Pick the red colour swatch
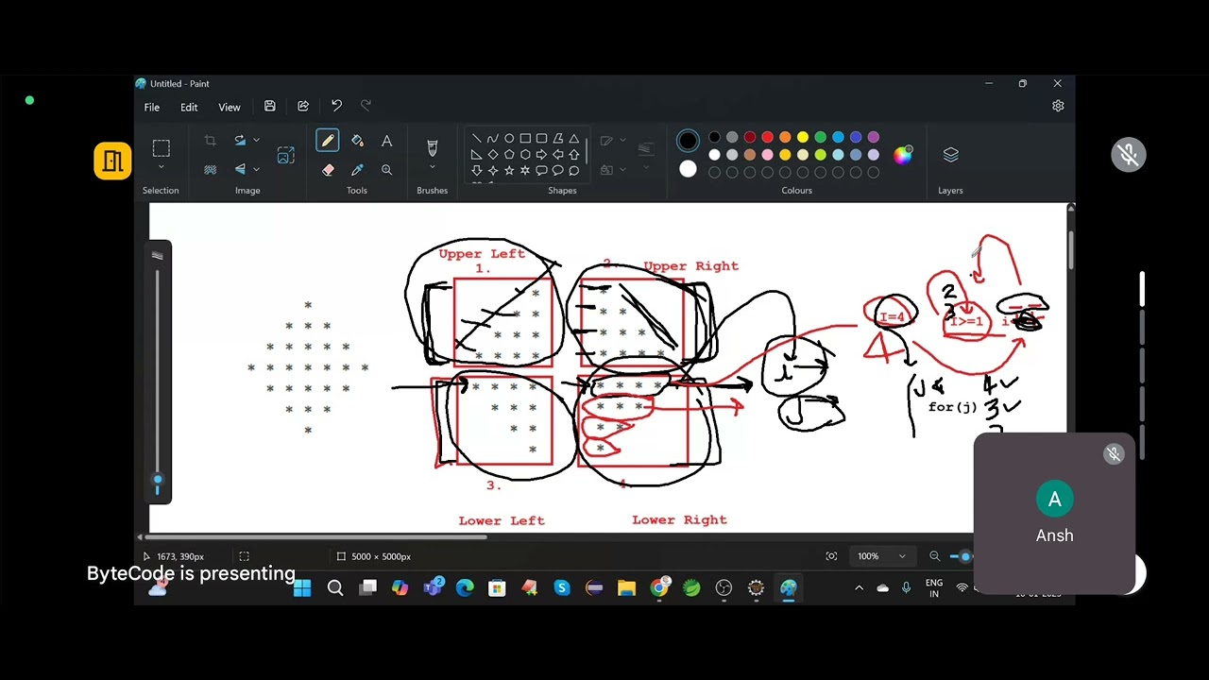Viewport: 1209px width, 680px height. pyautogui.click(x=767, y=138)
